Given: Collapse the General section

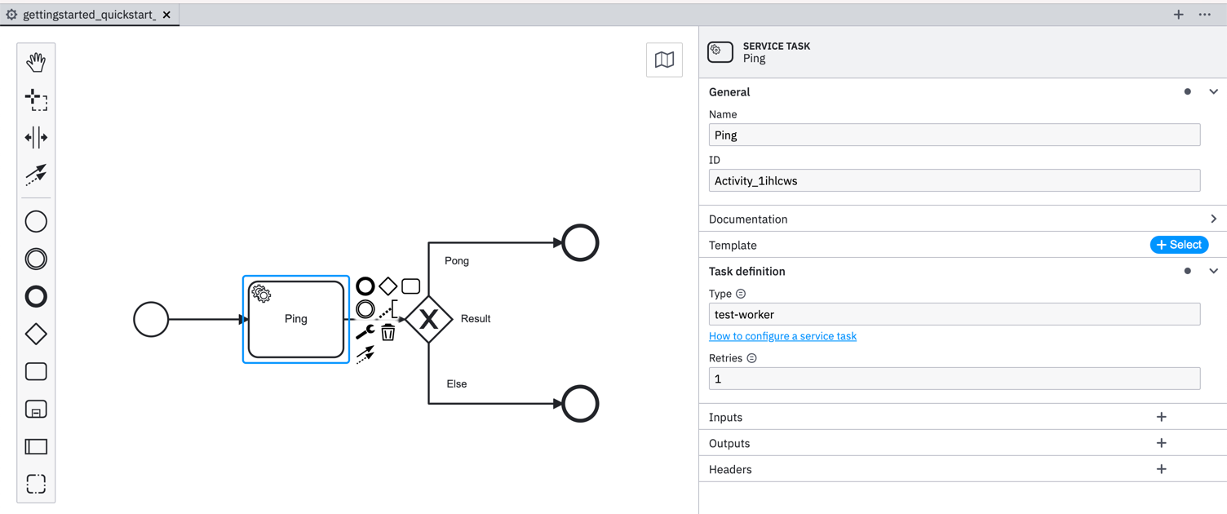Looking at the screenshot, I should (1213, 92).
